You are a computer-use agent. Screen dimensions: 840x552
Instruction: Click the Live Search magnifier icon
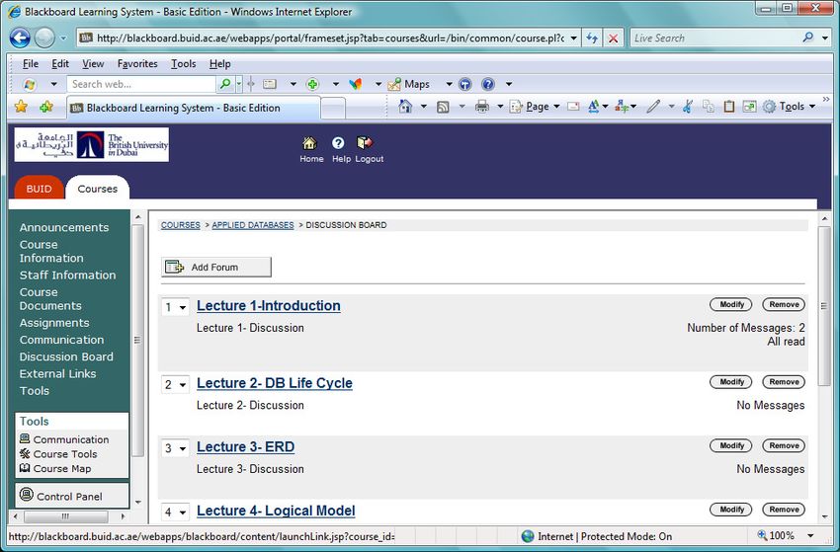coord(808,38)
